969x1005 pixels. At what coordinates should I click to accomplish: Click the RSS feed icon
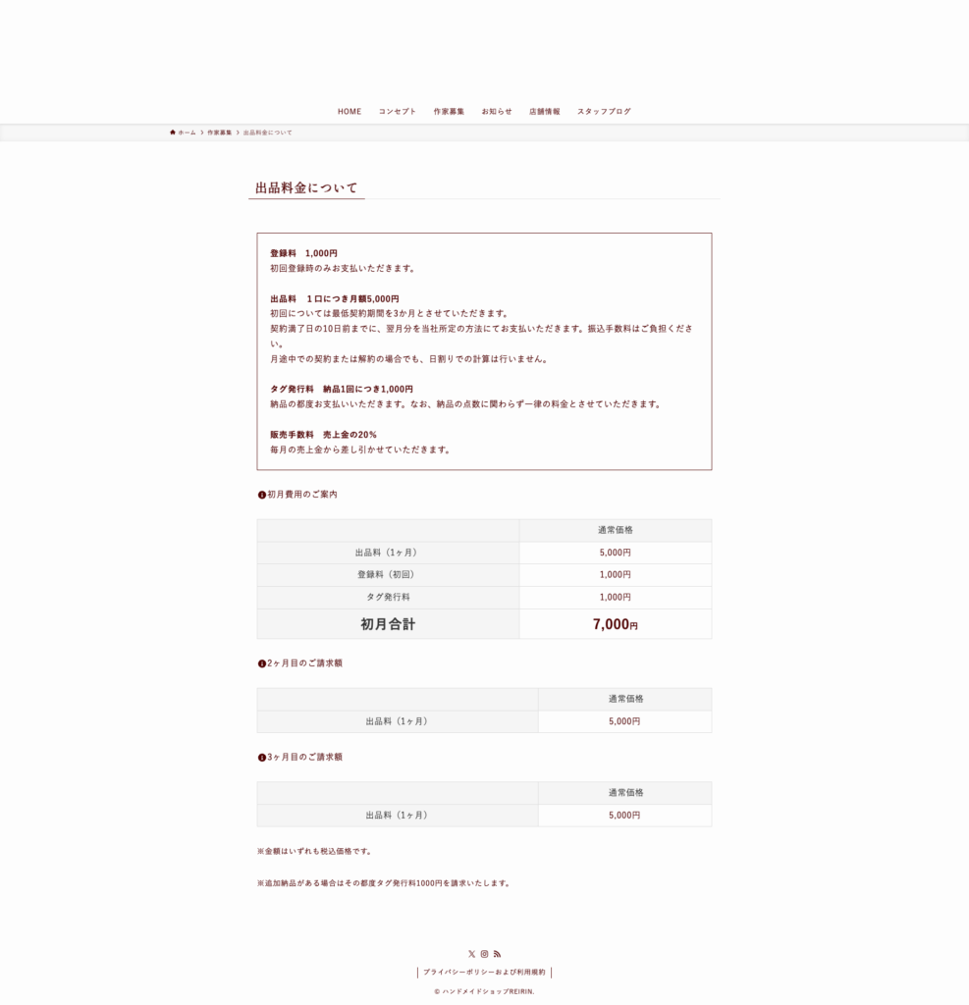point(497,954)
